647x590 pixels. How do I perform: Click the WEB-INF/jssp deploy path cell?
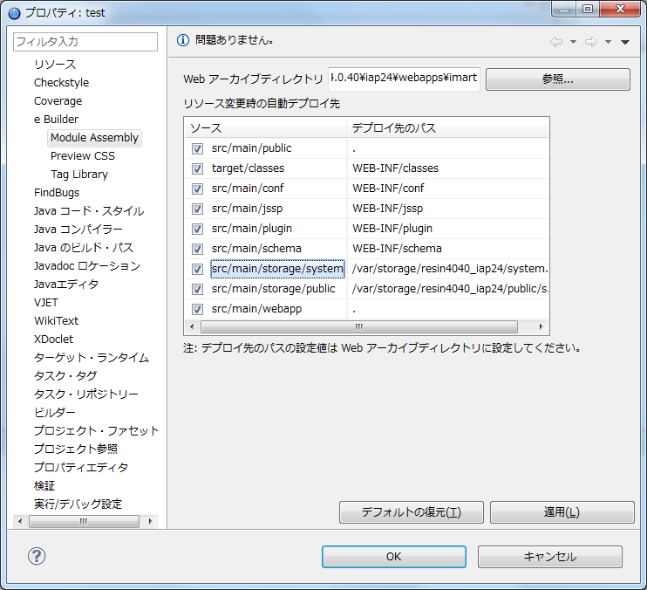coord(448,209)
